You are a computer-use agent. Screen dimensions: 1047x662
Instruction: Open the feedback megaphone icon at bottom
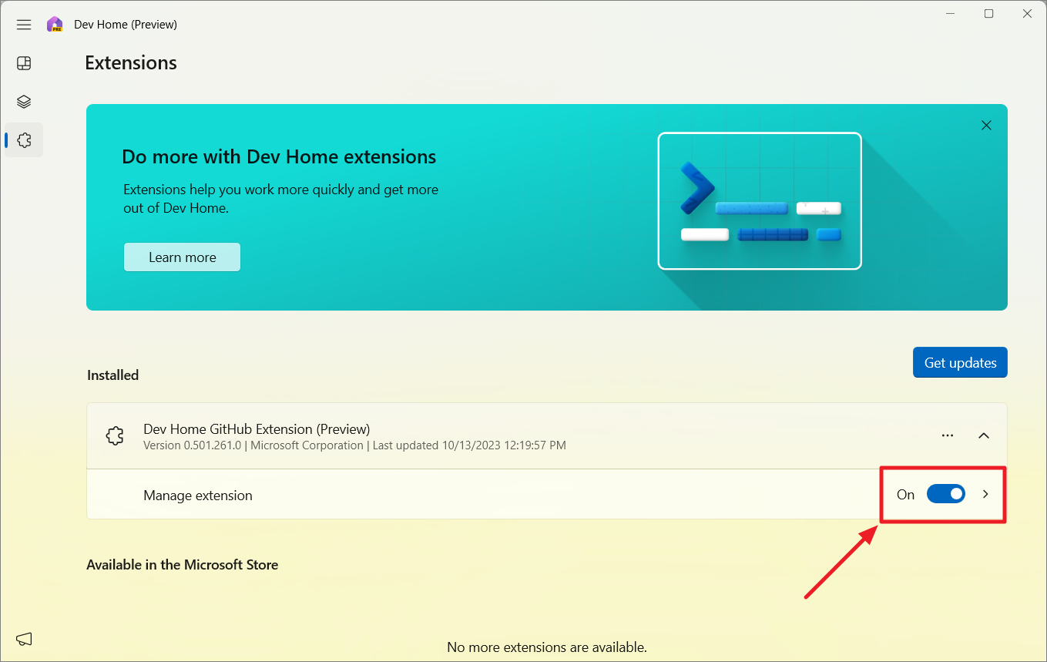pyautogui.click(x=23, y=639)
